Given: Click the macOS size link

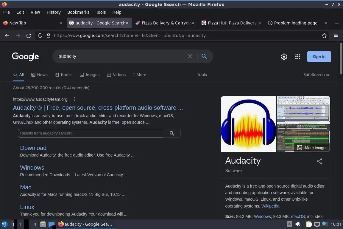Looking at the screenshot, I should point(298,216).
